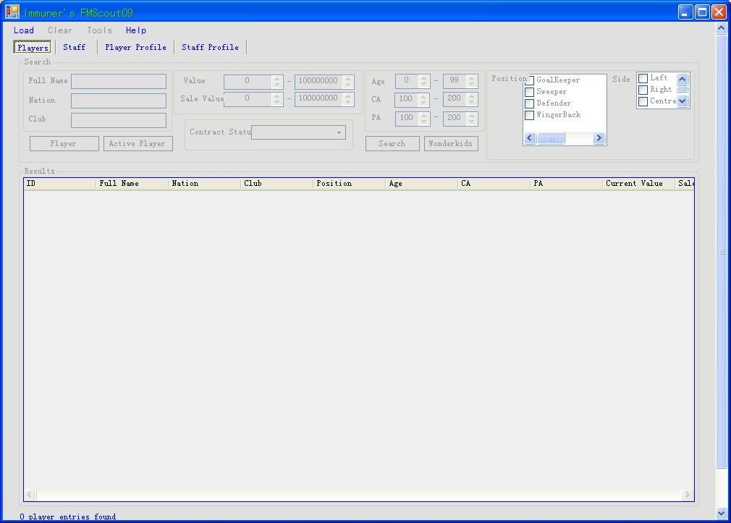
Task: Check the GoalKeeper position checkbox
Action: point(530,80)
